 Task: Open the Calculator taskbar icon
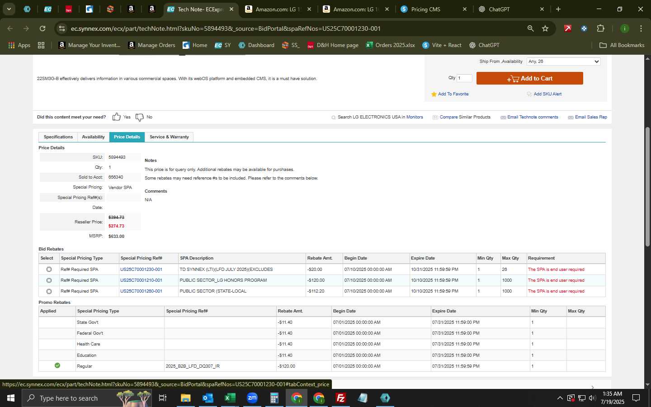click(x=274, y=398)
